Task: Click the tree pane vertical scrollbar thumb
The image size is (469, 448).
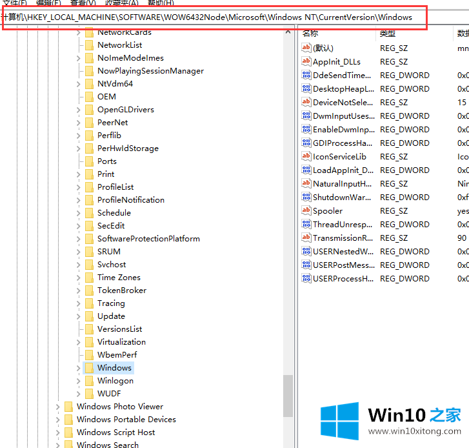Action: click(x=288, y=396)
